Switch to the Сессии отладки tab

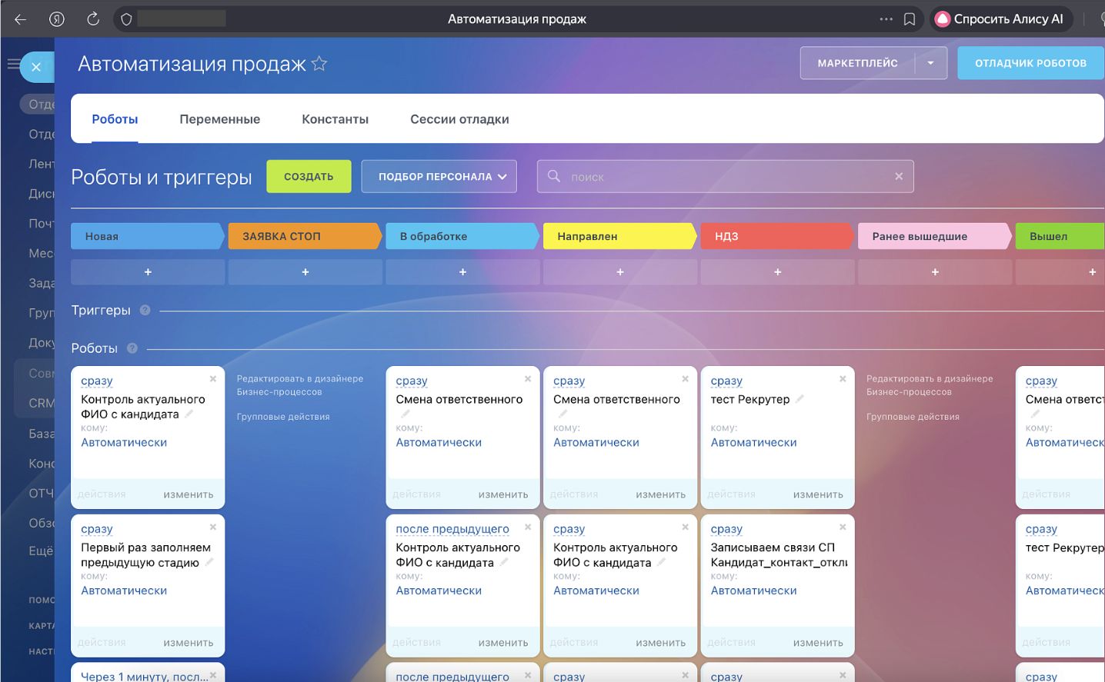tap(459, 119)
